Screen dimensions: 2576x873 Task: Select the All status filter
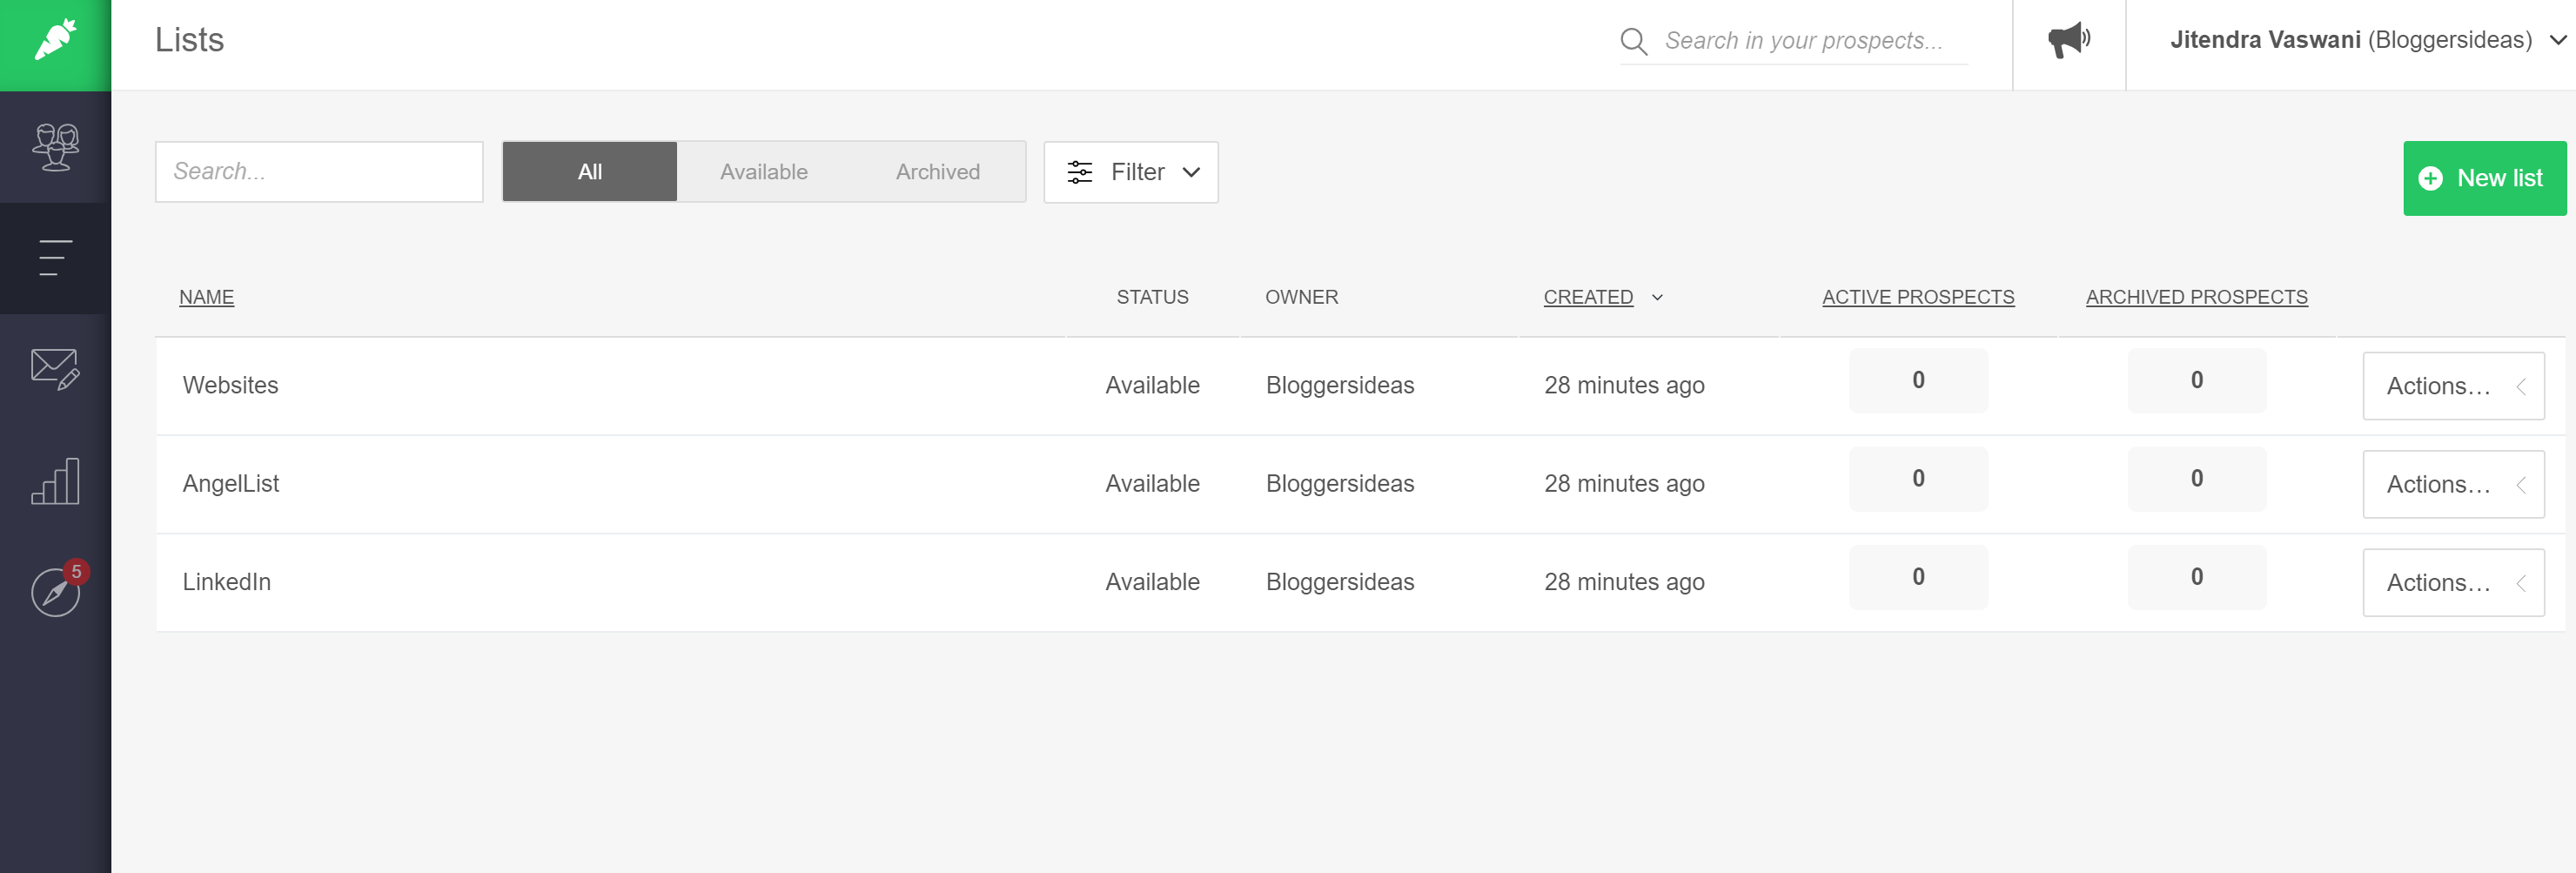tap(589, 172)
